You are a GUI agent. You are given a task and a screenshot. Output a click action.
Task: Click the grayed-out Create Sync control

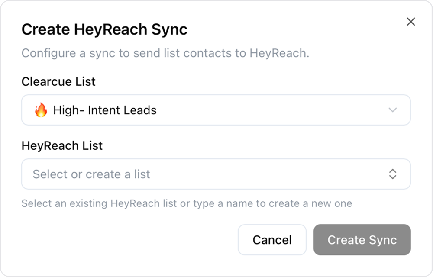362,240
